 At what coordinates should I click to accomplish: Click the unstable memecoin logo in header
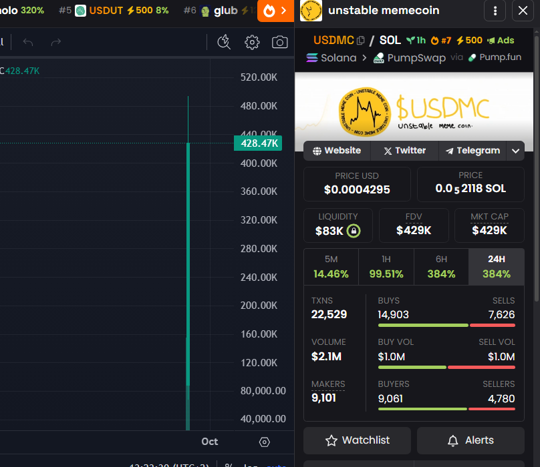point(311,10)
